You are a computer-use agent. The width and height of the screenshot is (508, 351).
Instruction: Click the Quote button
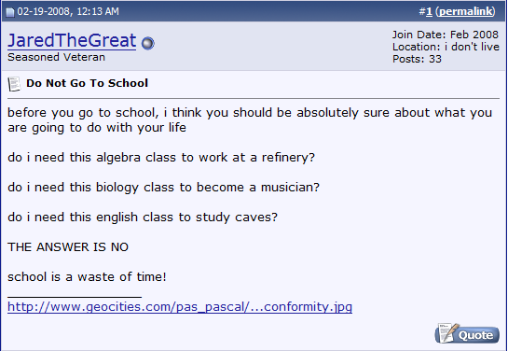[467, 333]
